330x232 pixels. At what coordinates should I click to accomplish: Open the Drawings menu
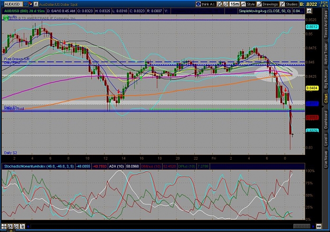point(268,4)
